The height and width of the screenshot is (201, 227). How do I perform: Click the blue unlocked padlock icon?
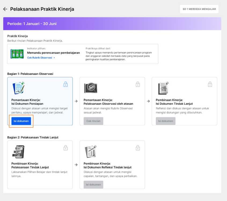pyautogui.click(x=65, y=84)
